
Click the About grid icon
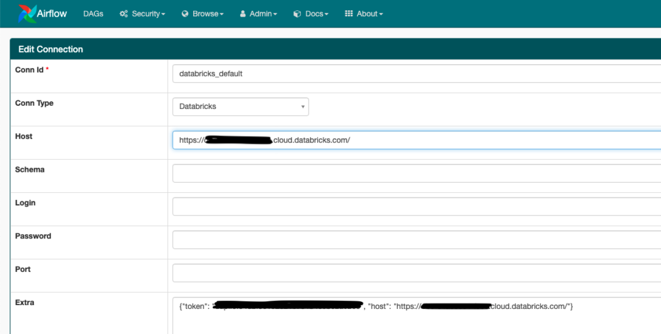[x=348, y=13]
